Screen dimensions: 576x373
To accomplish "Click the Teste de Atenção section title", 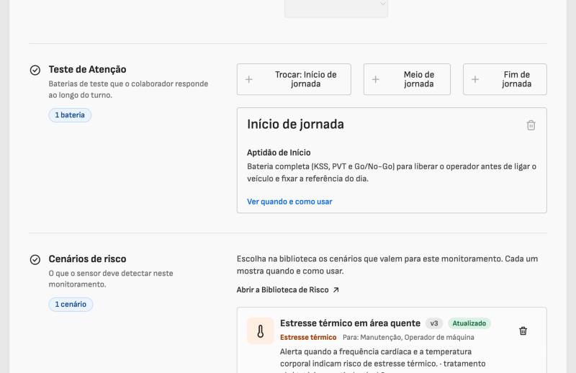I will [87, 69].
